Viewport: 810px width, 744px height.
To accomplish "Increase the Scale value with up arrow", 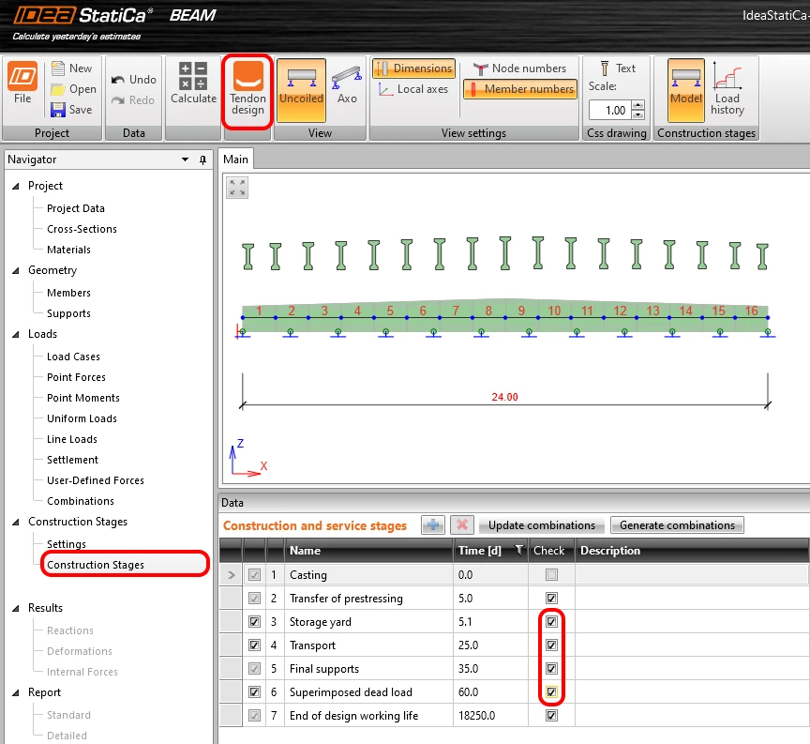I will (x=638, y=105).
